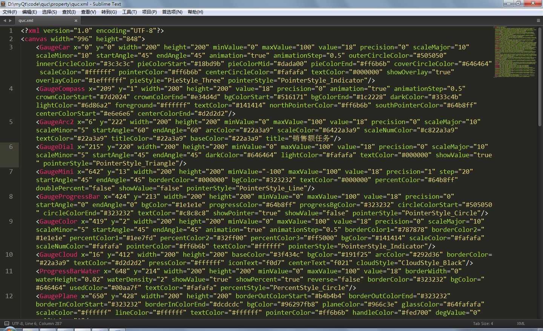Click the GaugeDial tag name
The width and height of the screenshot is (543, 331).
pos(57,147)
